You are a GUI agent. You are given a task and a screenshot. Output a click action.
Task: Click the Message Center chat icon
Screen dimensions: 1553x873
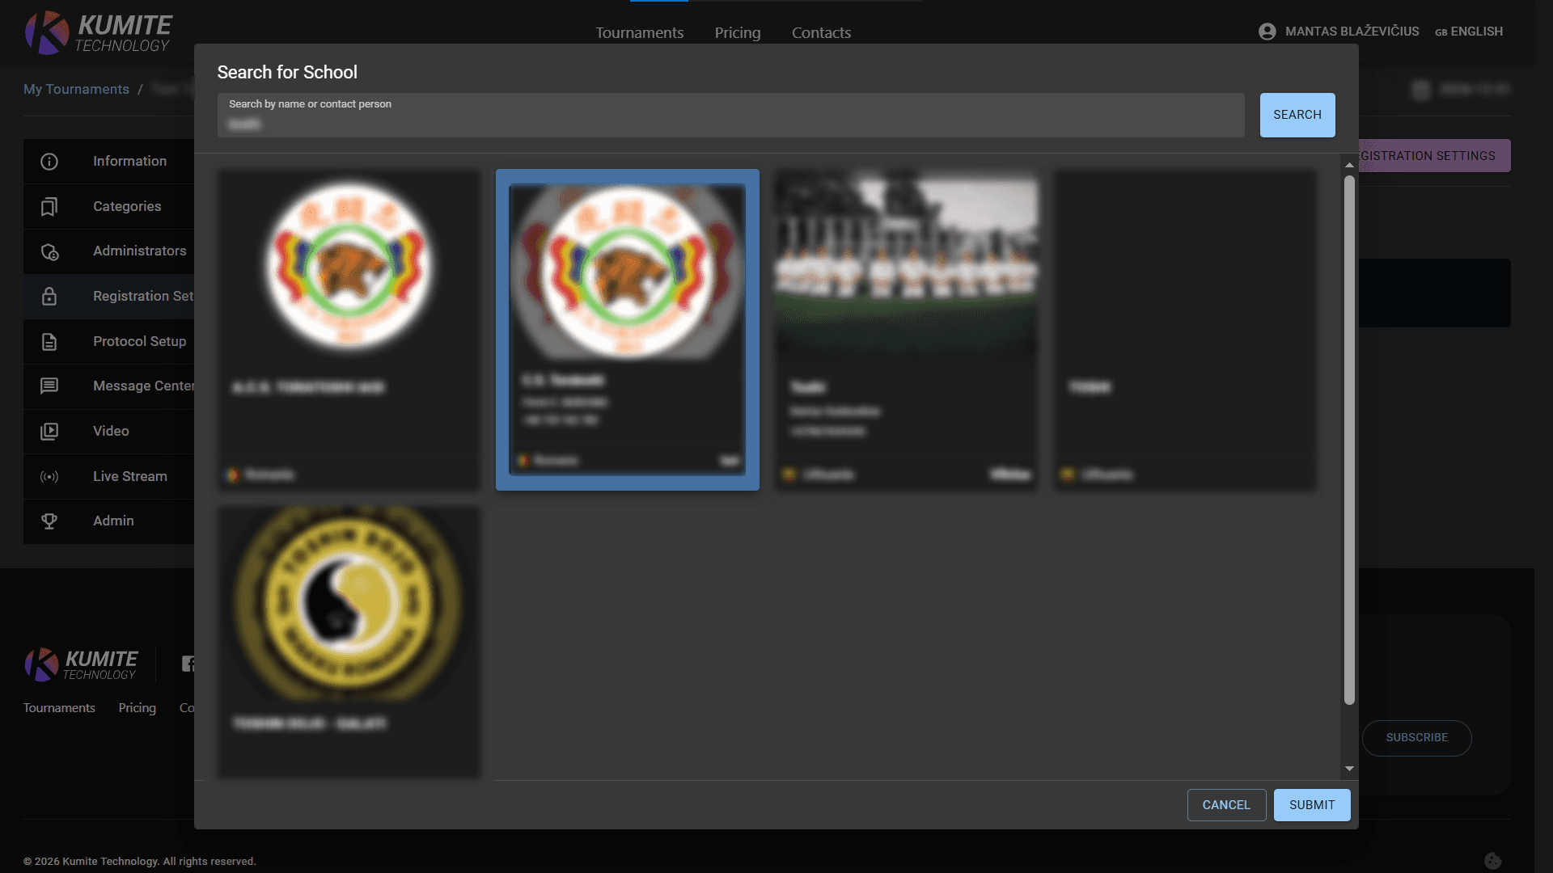[x=49, y=386]
